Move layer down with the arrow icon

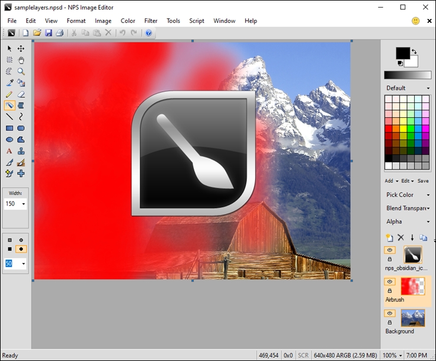pos(412,237)
